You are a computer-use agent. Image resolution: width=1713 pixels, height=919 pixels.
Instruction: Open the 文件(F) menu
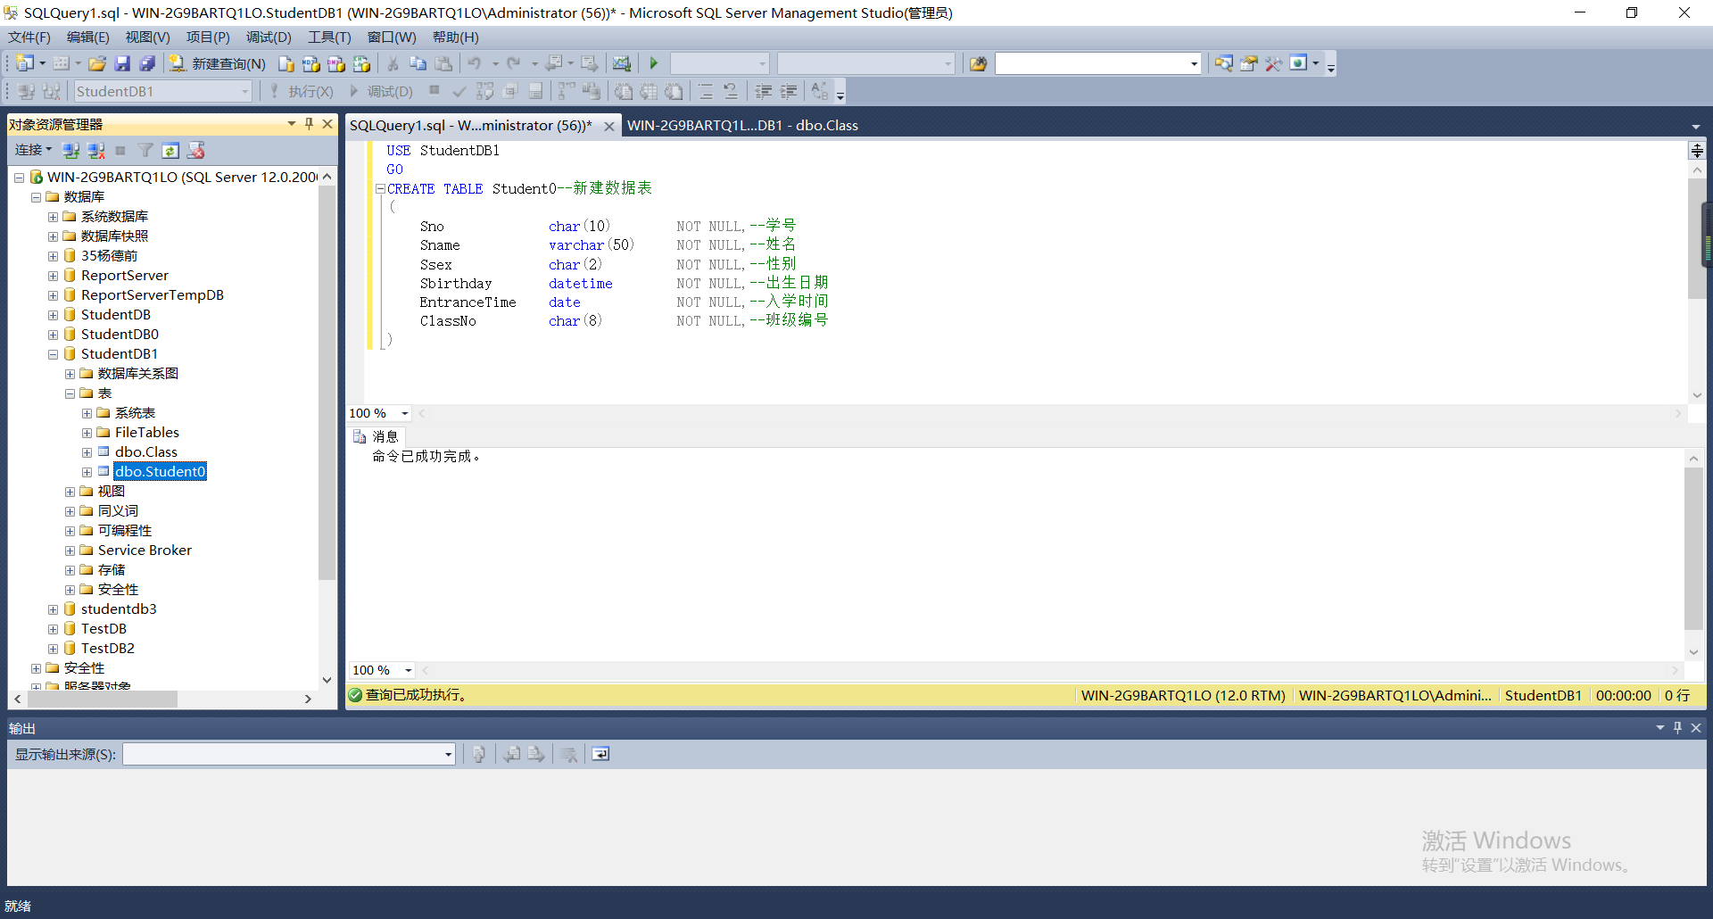coord(29,37)
